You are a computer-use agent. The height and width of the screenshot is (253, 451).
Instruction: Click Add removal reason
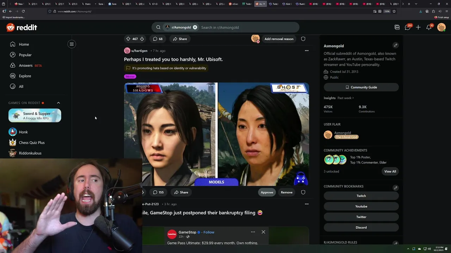[279, 39]
